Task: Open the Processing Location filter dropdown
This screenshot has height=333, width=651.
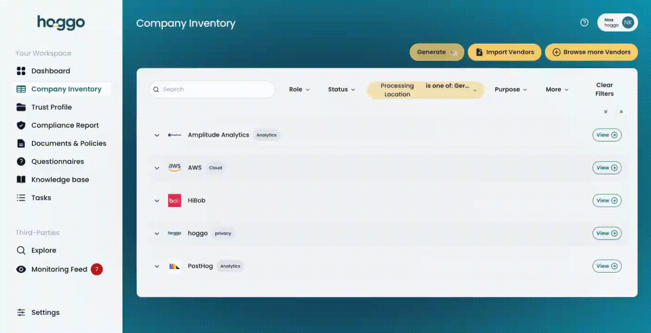Action: pos(425,90)
